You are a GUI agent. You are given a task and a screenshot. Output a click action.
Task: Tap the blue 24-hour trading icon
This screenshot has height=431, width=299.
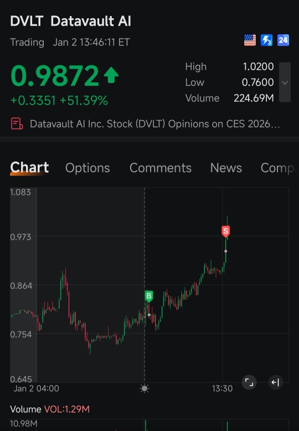click(x=283, y=40)
